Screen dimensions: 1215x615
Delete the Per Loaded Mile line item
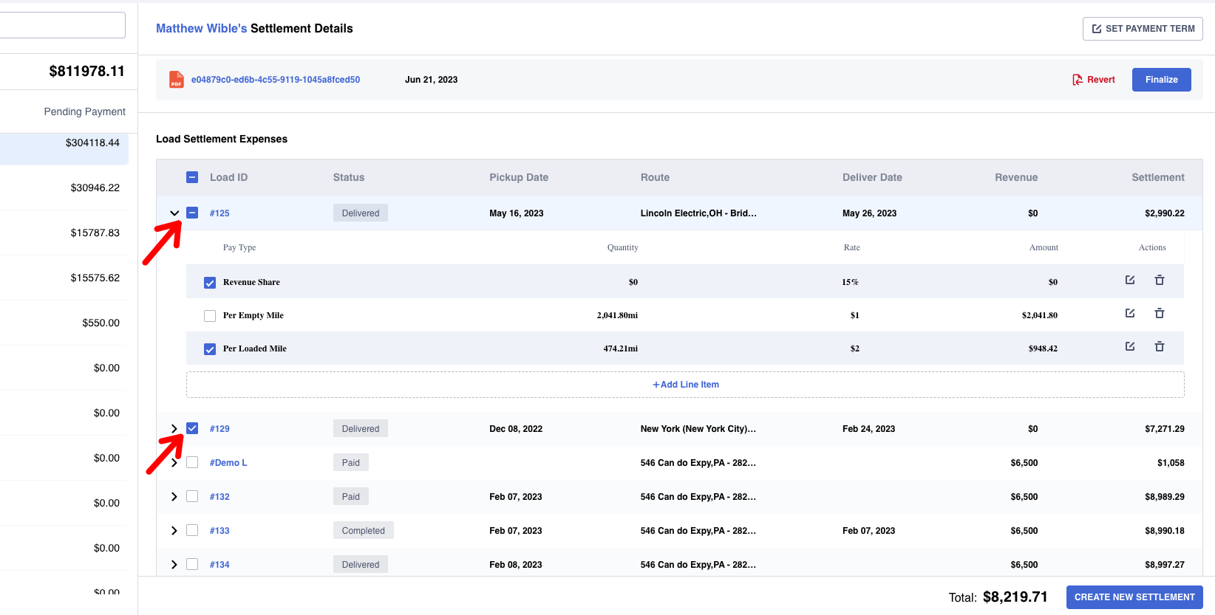click(1159, 347)
